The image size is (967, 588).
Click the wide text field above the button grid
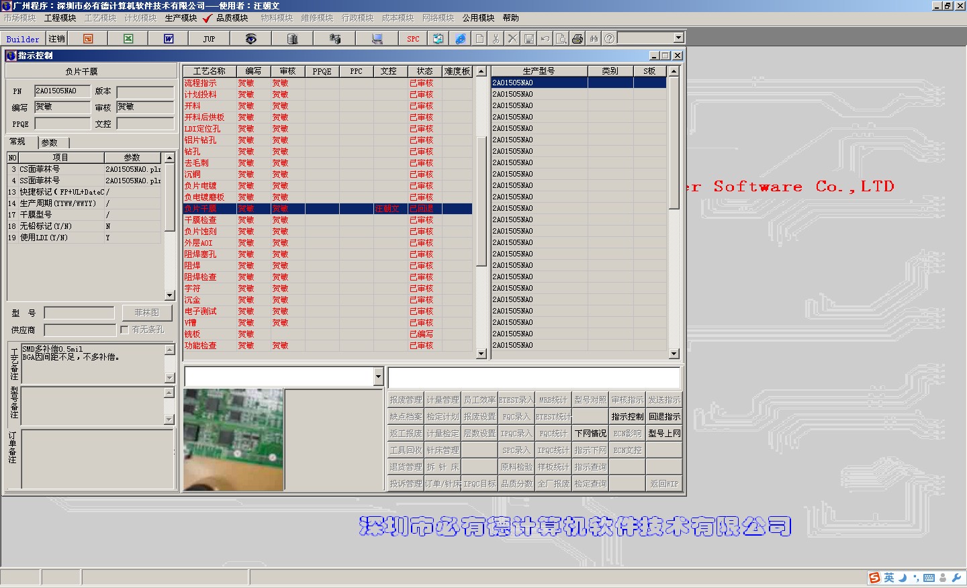click(x=534, y=377)
